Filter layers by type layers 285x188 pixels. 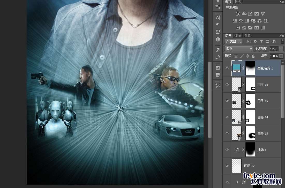tap(261, 42)
